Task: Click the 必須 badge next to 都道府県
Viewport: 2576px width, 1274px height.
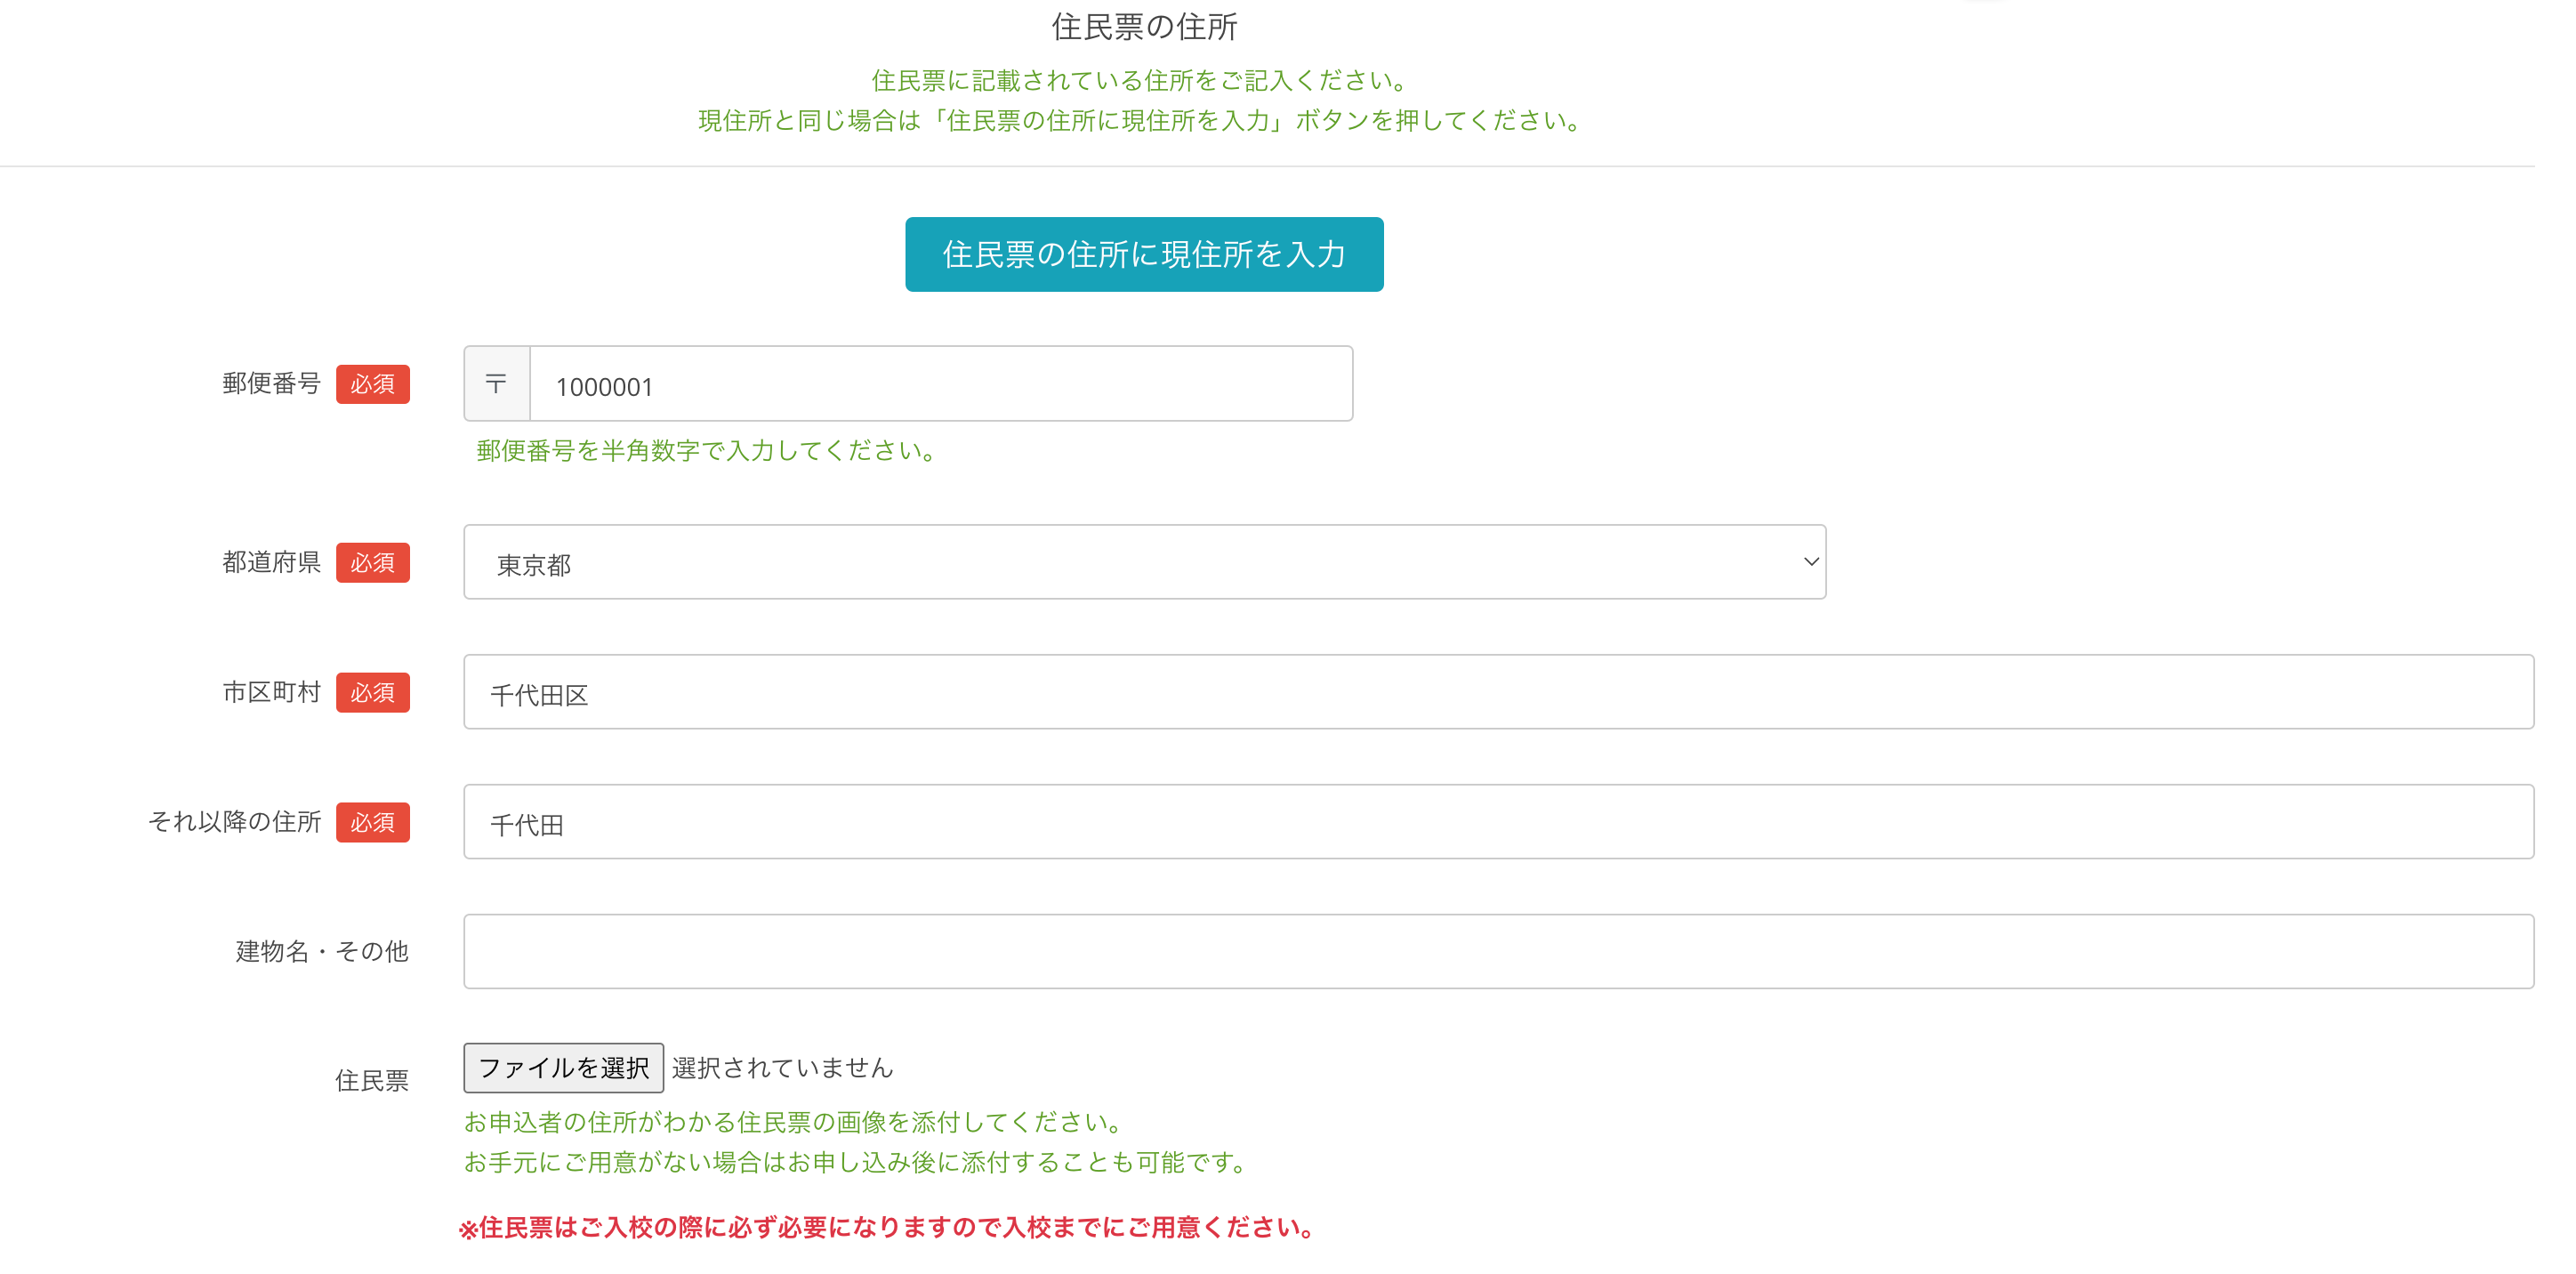Action: (372, 563)
